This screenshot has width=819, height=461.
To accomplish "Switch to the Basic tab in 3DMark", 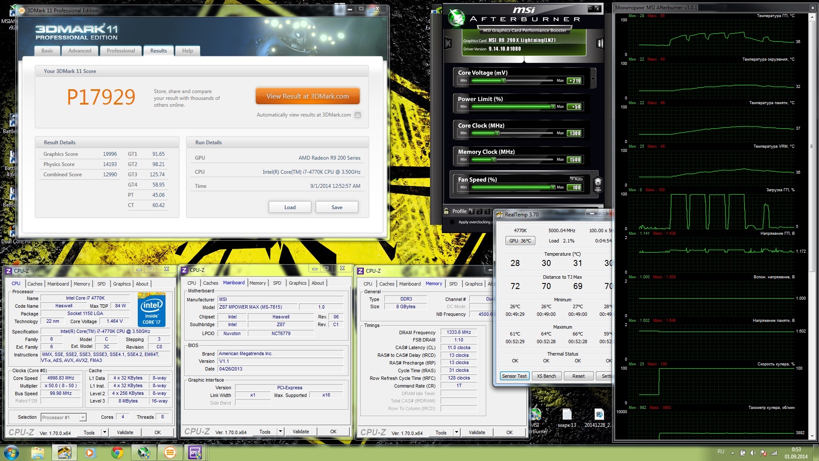I will point(47,51).
